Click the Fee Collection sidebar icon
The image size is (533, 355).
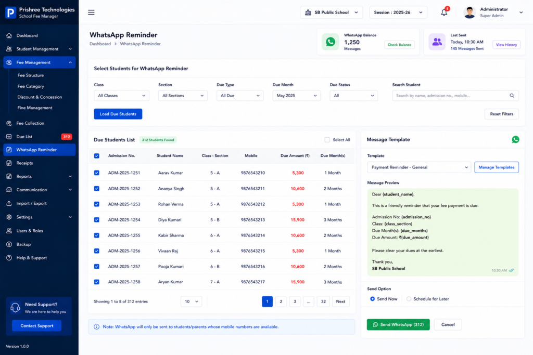coord(9,123)
